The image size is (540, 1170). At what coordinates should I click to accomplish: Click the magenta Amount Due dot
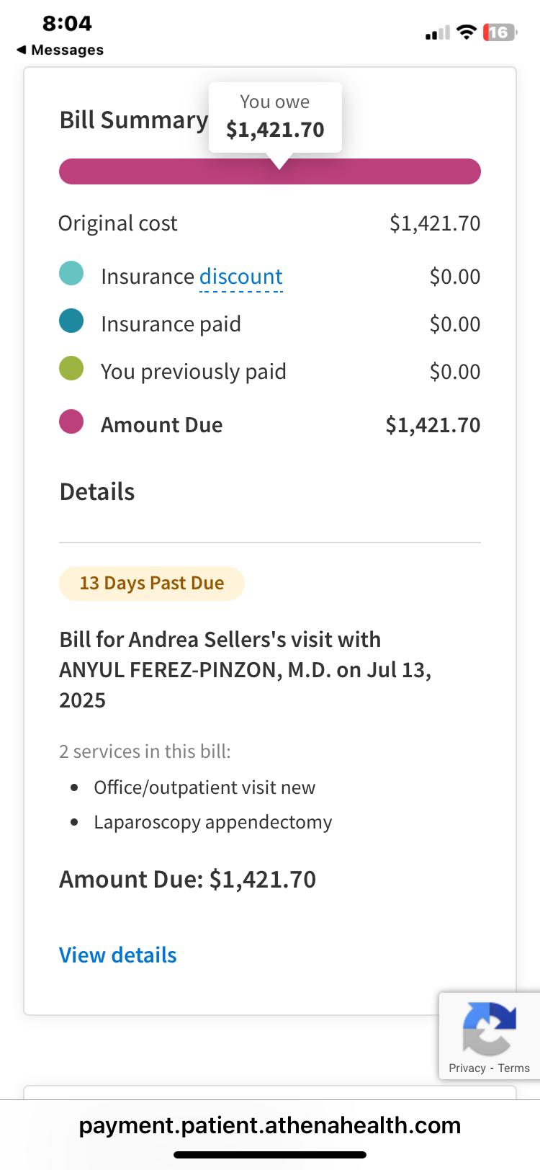(71, 422)
